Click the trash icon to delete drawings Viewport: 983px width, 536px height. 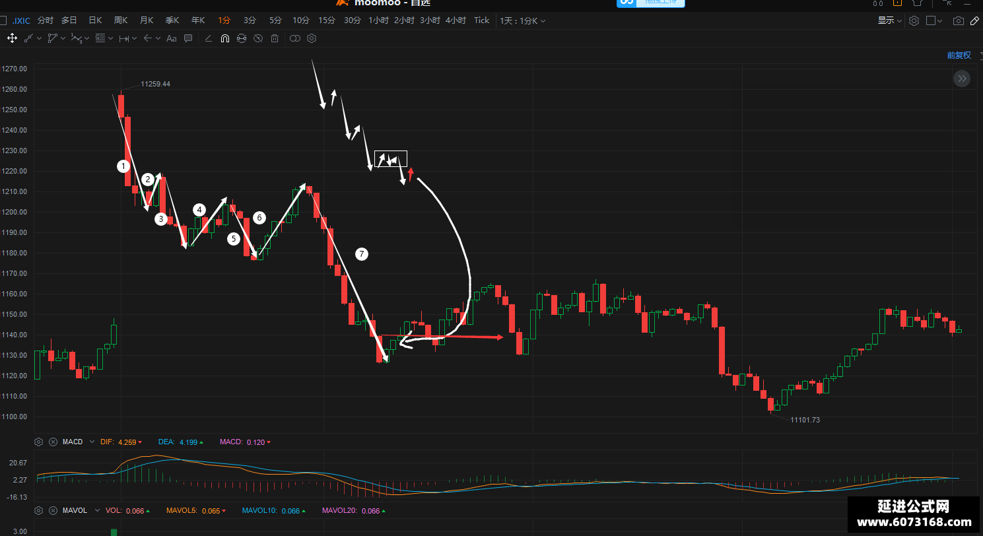click(x=275, y=38)
